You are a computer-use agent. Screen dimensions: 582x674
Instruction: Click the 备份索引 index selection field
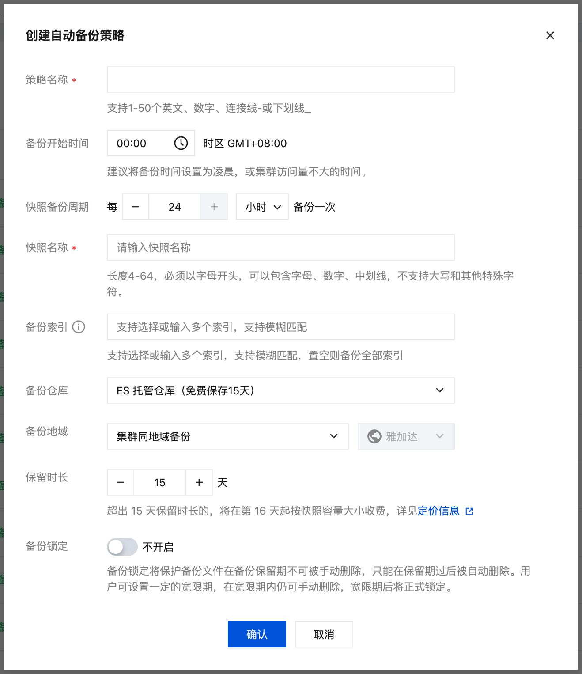coord(281,327)
